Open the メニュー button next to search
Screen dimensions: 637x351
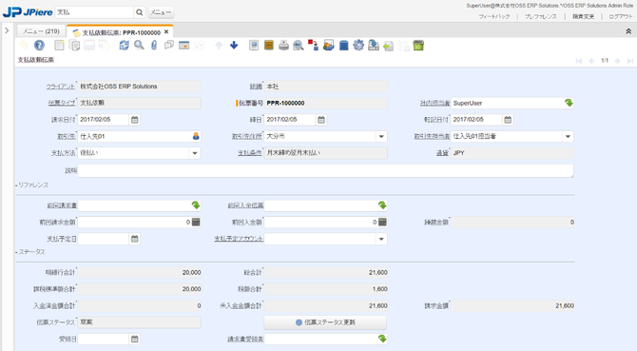(x=161, y=12)
